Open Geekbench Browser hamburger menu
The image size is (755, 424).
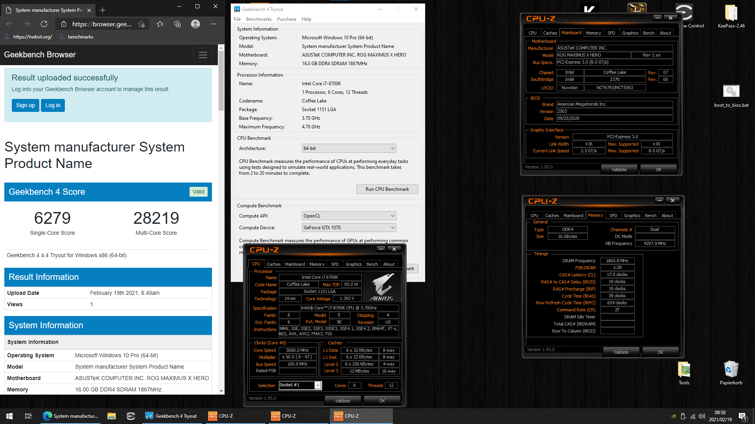[203, 55]
